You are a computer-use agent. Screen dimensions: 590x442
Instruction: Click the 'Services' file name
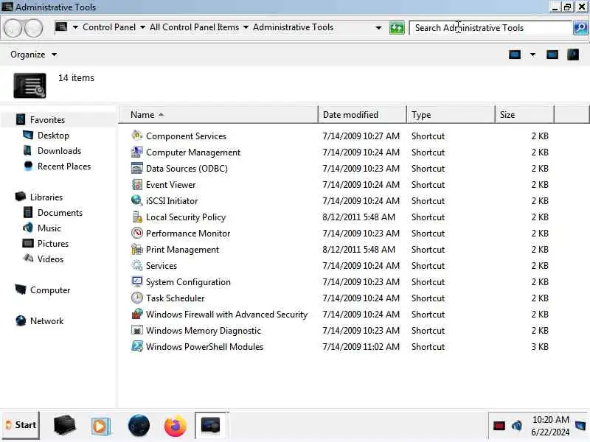(x=162, y=266)
